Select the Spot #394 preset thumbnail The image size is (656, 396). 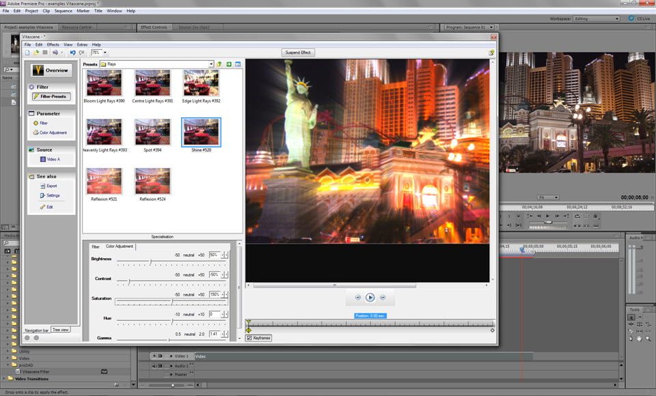(152, 132)
